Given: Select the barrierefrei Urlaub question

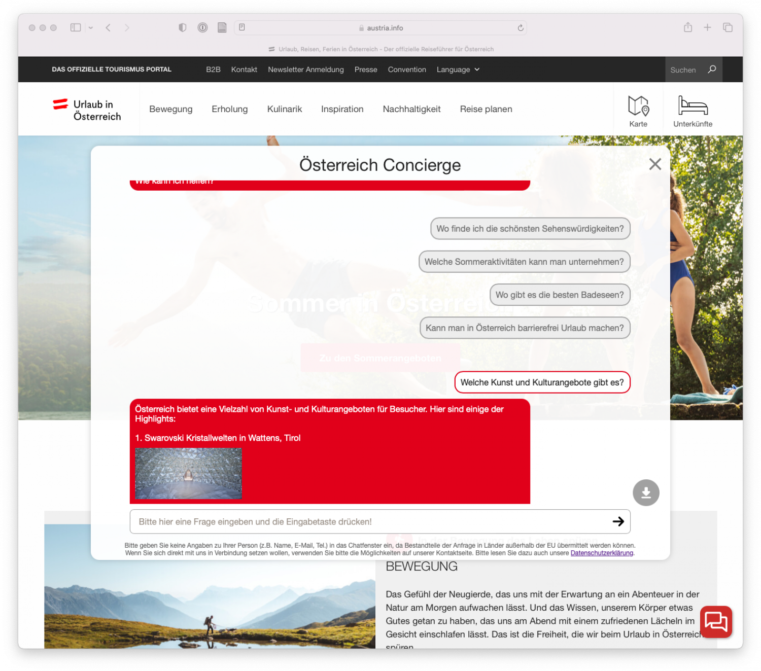Looking at the screenshot, I should pyautogui.click(x=525, y=328).
